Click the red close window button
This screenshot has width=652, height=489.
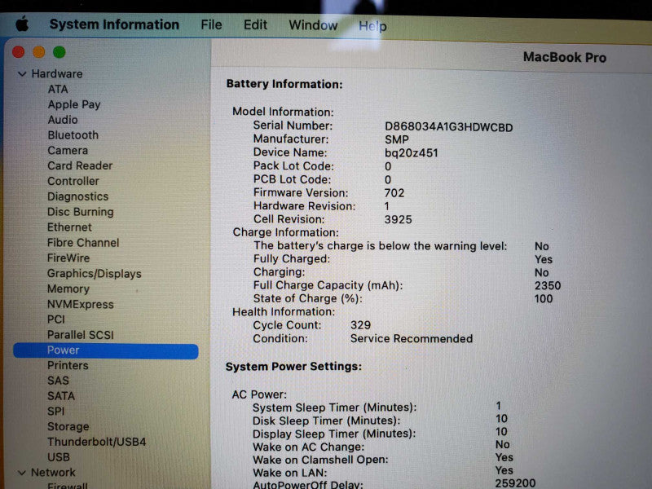pos(18,52)
